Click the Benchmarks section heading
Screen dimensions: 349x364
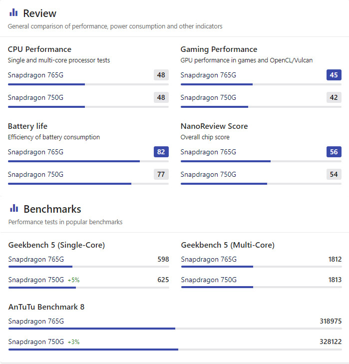52,209
